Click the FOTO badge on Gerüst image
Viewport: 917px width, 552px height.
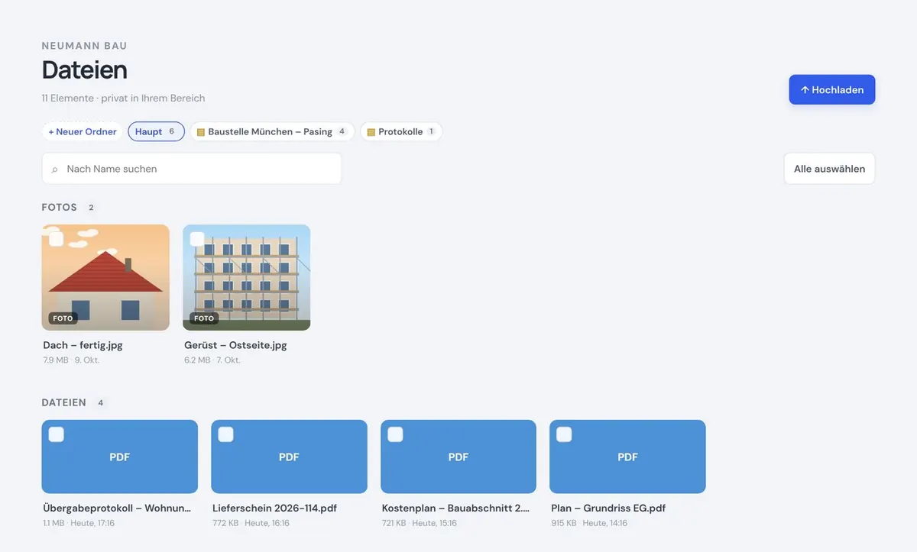(204, 318)
